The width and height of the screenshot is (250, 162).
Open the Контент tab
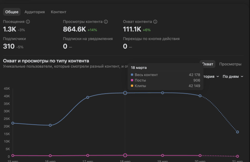(x=58, y=12)
